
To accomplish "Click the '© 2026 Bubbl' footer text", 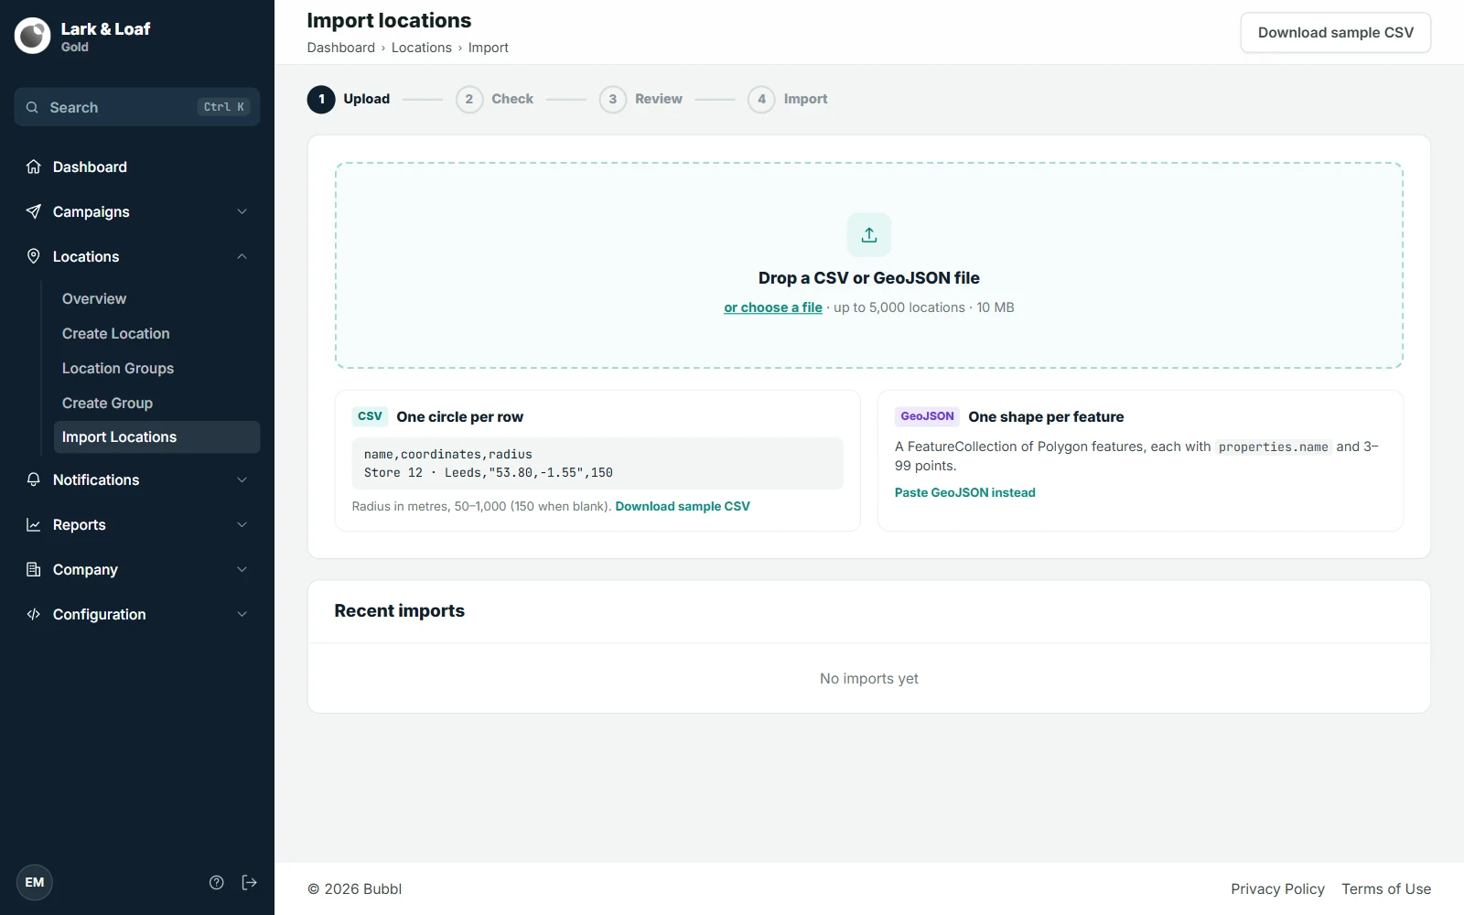I will pyautogui.click(x=355, y=888).
